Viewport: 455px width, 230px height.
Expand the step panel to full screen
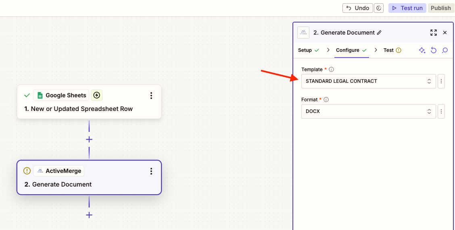point(434,33)
